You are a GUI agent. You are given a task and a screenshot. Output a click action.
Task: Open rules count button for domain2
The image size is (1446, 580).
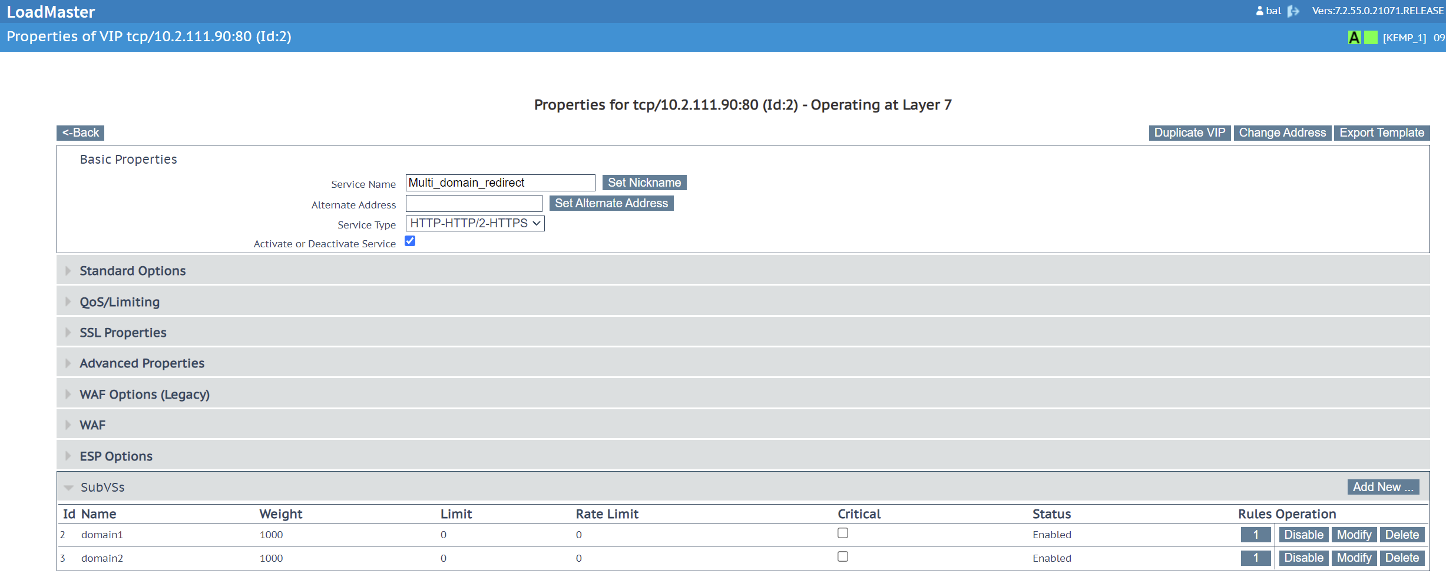[1256, 558]
